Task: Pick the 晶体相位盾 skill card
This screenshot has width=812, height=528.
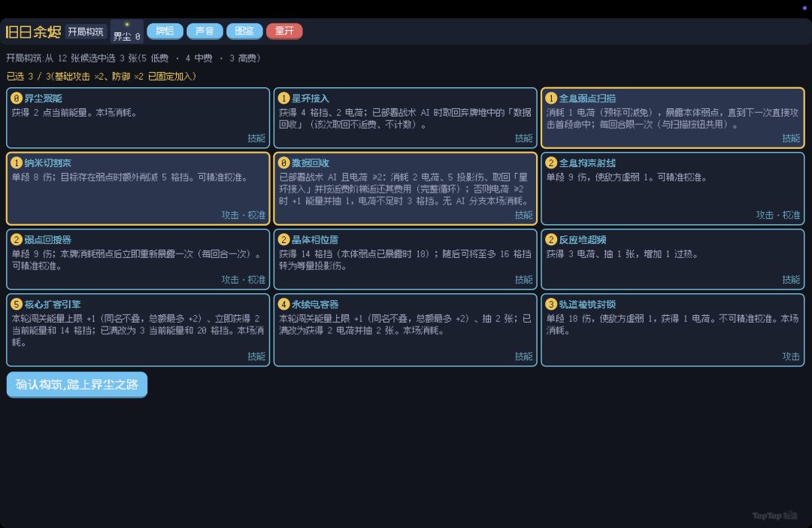Action: pyautogui.click(x=405, y=259)
